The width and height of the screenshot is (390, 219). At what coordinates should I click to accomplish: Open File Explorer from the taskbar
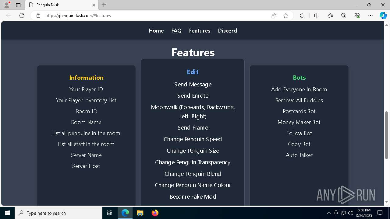pyautogui.click(x=140, y=213)
